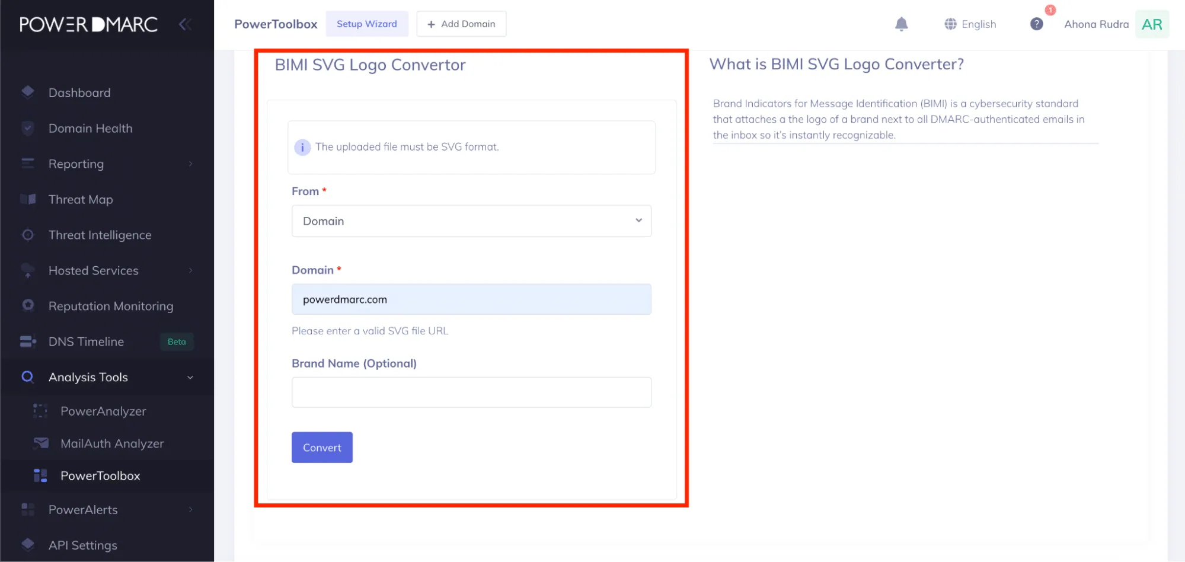Open the English language selector
The height and width of the screenshot is (562, 1185).
point(970,24)
